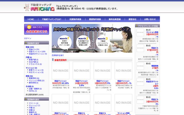The width and height of the screenshot is (184, 115).
Task: Open the 戸建 (6) category link
Action: 29,57
